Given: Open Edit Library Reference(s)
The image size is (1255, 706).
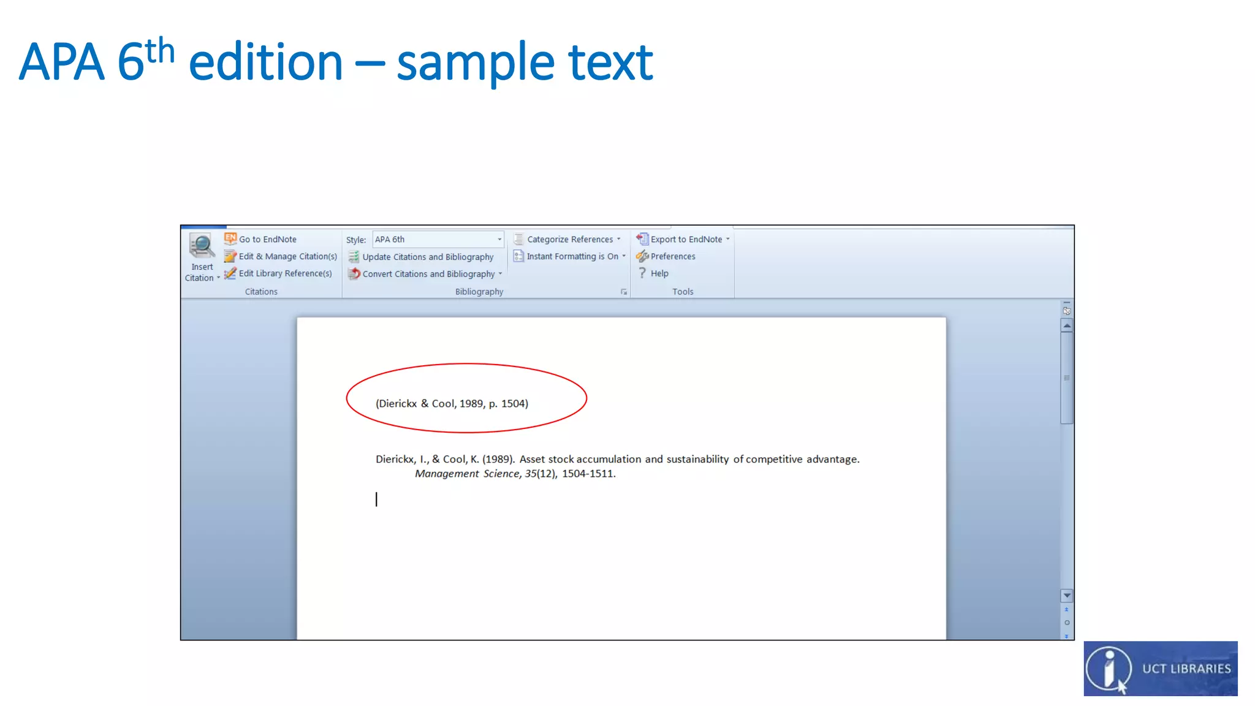Looking at the screenshot, I should coord(286,273).
